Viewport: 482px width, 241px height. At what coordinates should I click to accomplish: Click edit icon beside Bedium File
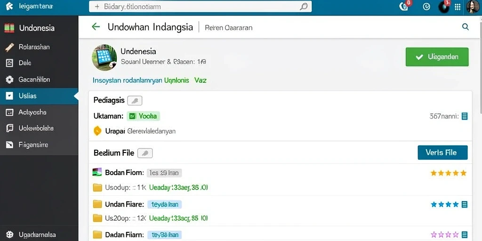145,153
